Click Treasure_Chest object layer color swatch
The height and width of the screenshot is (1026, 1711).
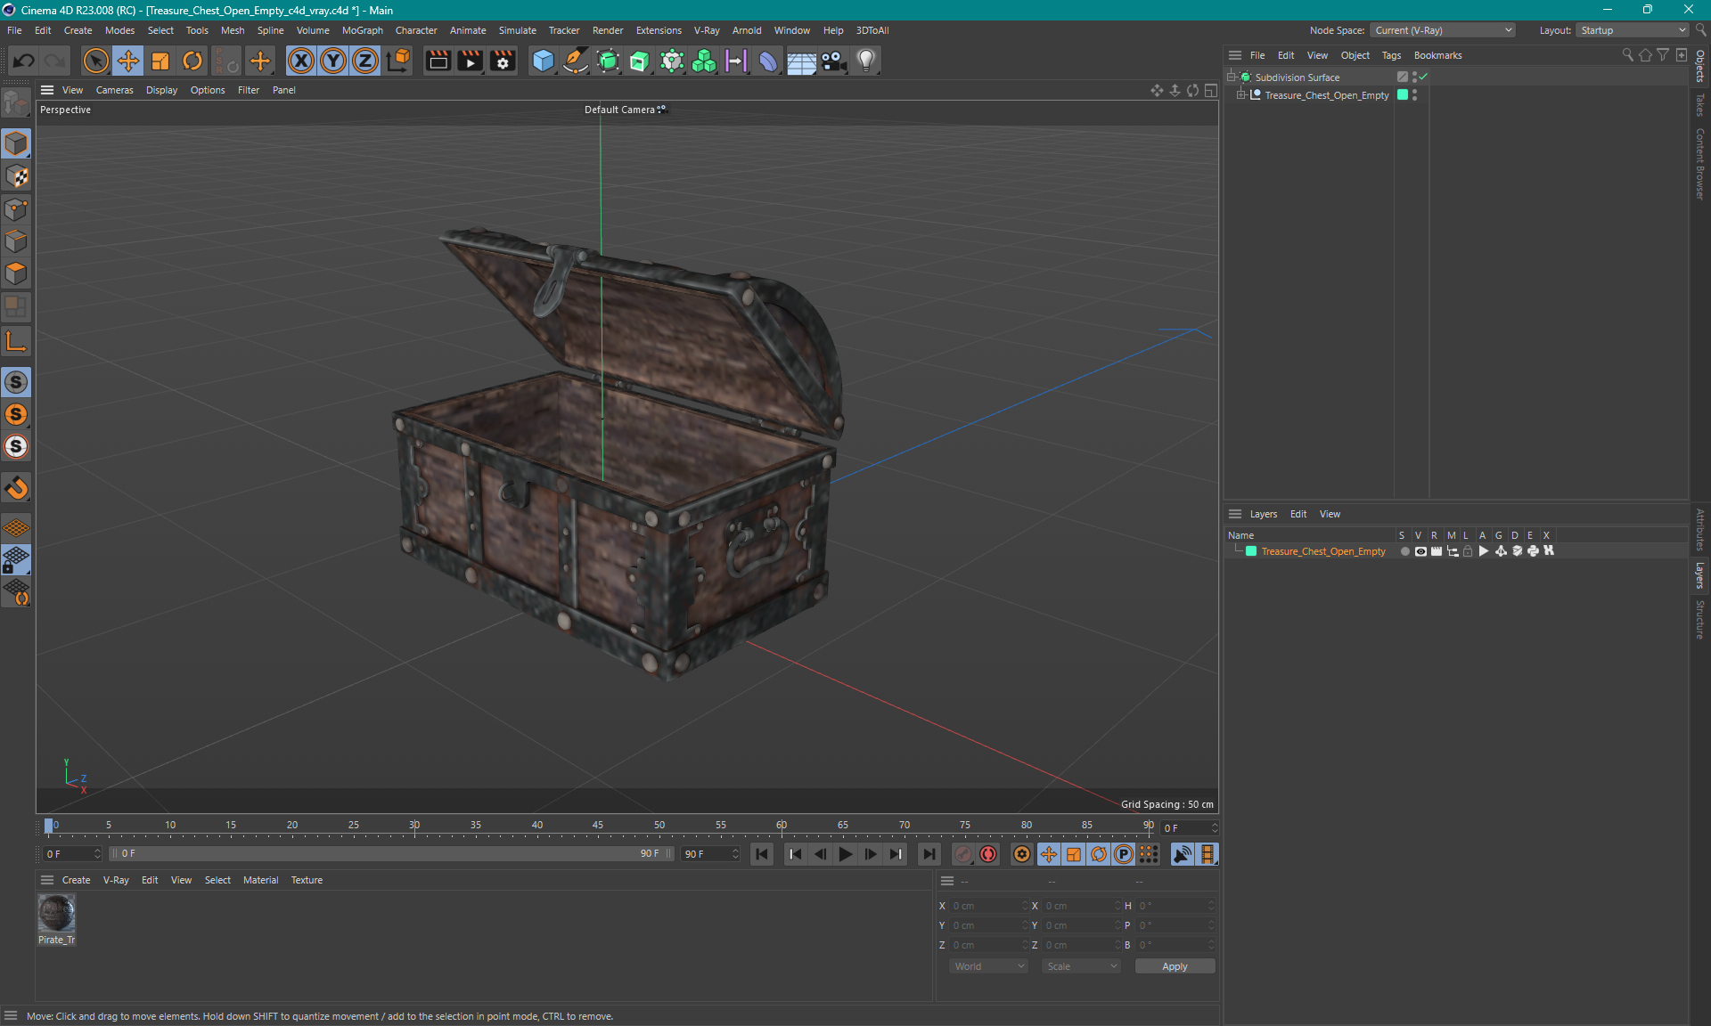tap(1403, 95)
